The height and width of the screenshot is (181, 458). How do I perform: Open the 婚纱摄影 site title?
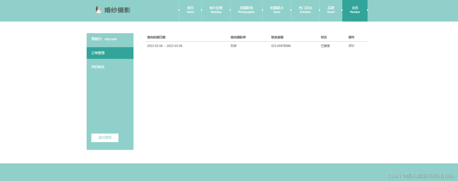117,10
